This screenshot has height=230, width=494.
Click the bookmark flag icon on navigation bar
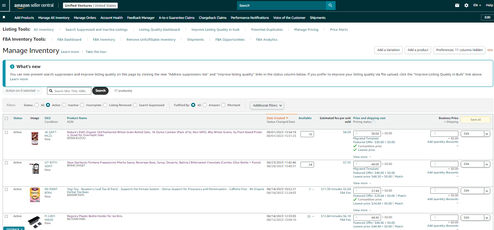(4, 17)
